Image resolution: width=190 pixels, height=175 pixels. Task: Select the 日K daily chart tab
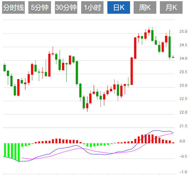pos(118,8)
